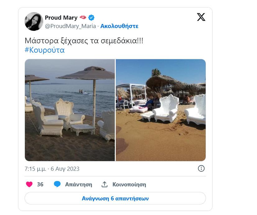This screenshot has height=215, width=257.
Task: Click the heart icon to like the tweet
Action: click(29, 184)
